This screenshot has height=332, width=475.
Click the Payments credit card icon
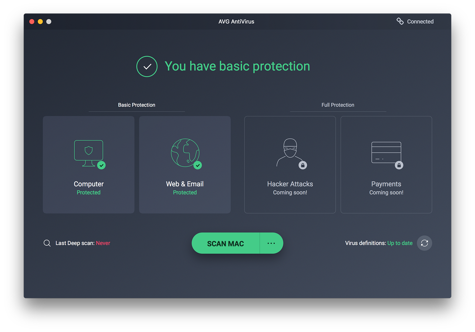coord(386,152)
